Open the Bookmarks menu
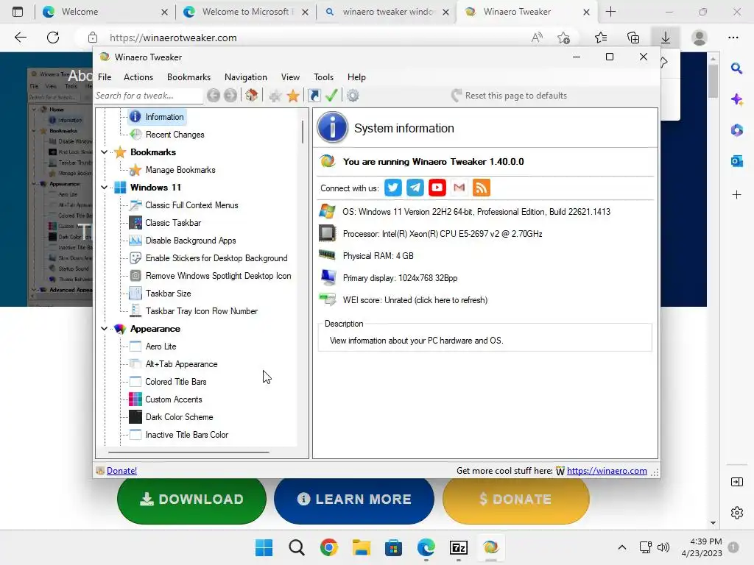The image size is (754, 565). tap(188, 77)
